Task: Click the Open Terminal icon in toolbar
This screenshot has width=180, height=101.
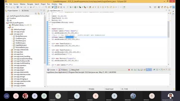Action: 18,7
